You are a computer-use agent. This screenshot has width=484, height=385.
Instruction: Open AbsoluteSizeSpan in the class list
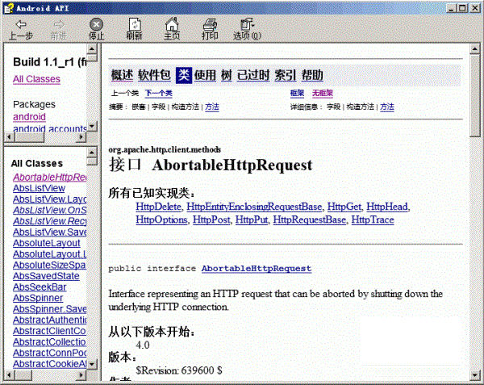[x=50, y=265]
